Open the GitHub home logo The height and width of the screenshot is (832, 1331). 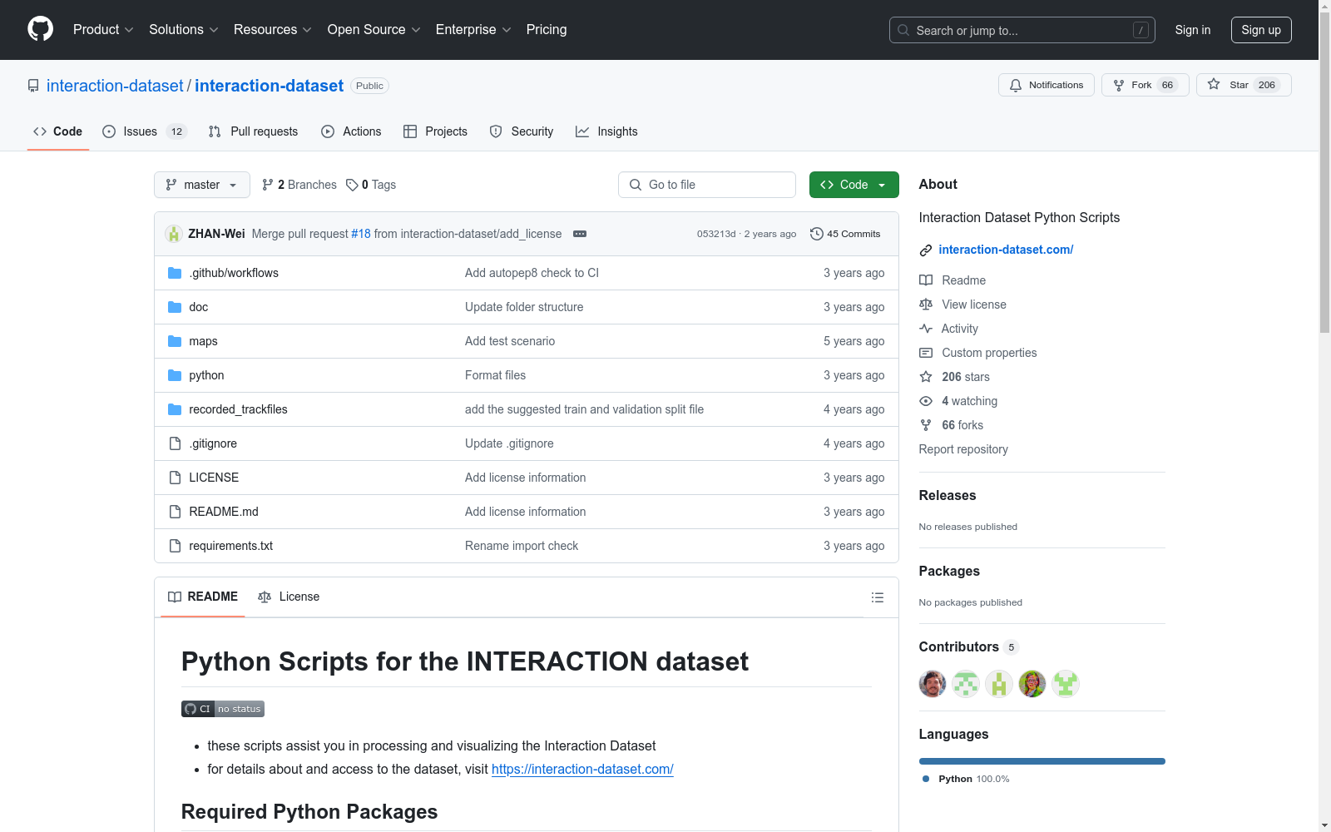[40, 29]
